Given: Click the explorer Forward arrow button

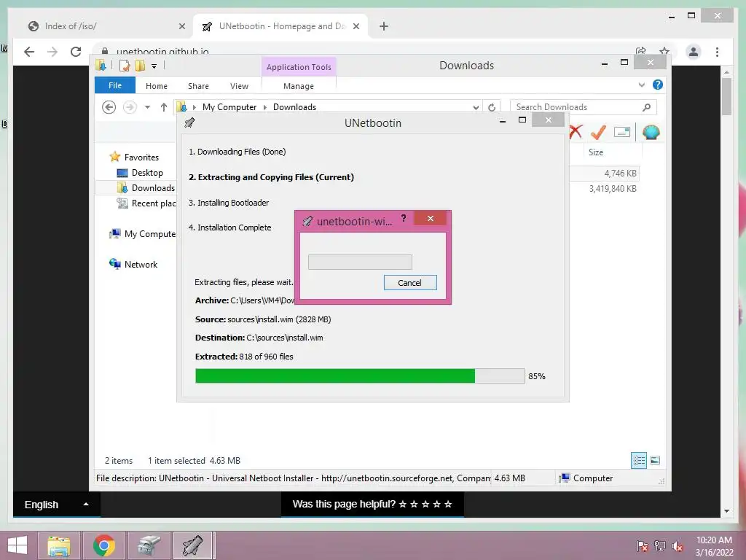Looking at the screenshot, I should pos(130,107).
